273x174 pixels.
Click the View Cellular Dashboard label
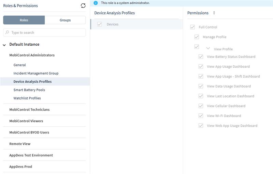click(x=226, y=106)
